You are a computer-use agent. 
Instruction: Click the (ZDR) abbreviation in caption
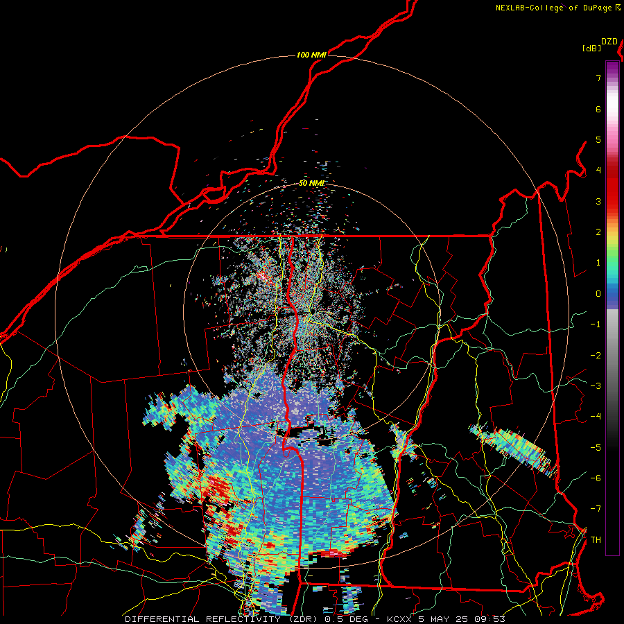pos(303,619)
